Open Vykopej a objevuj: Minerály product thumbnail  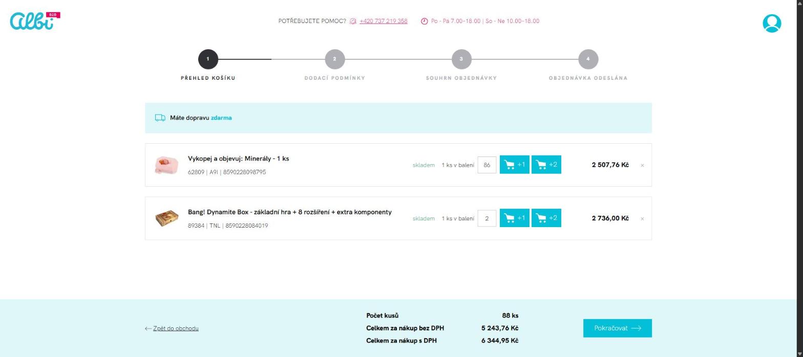coord(166,165)
